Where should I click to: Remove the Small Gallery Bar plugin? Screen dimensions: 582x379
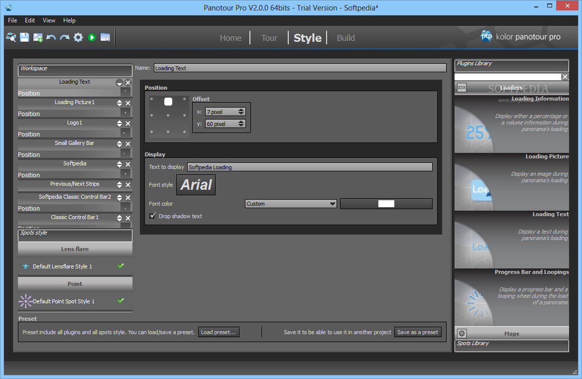[127, 144]
